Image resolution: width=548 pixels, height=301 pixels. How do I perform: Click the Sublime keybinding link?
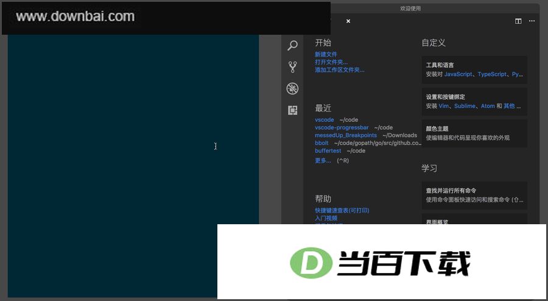(465, 106)
